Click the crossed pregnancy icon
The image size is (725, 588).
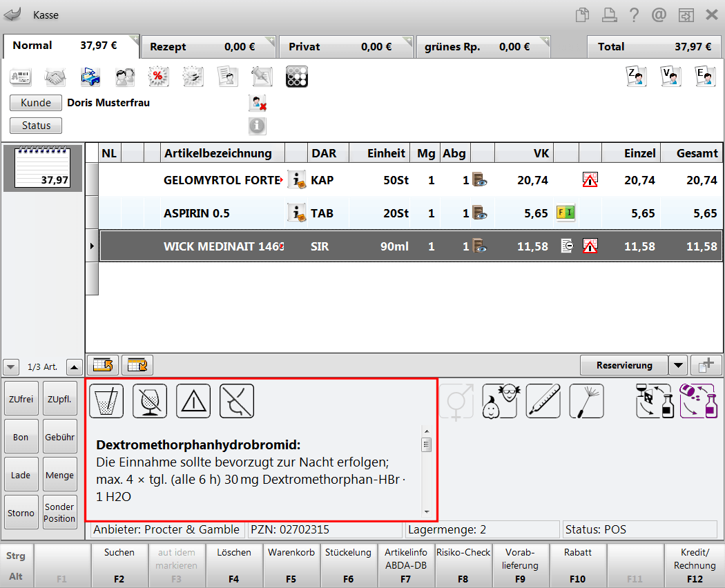point(237,401)
